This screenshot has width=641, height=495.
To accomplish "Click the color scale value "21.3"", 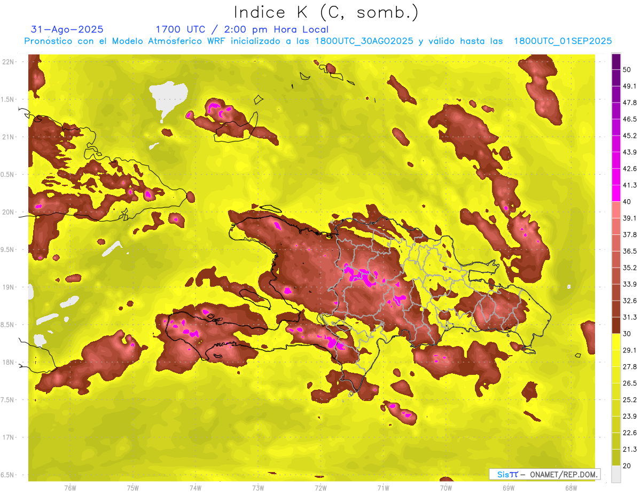I will 630,450.
